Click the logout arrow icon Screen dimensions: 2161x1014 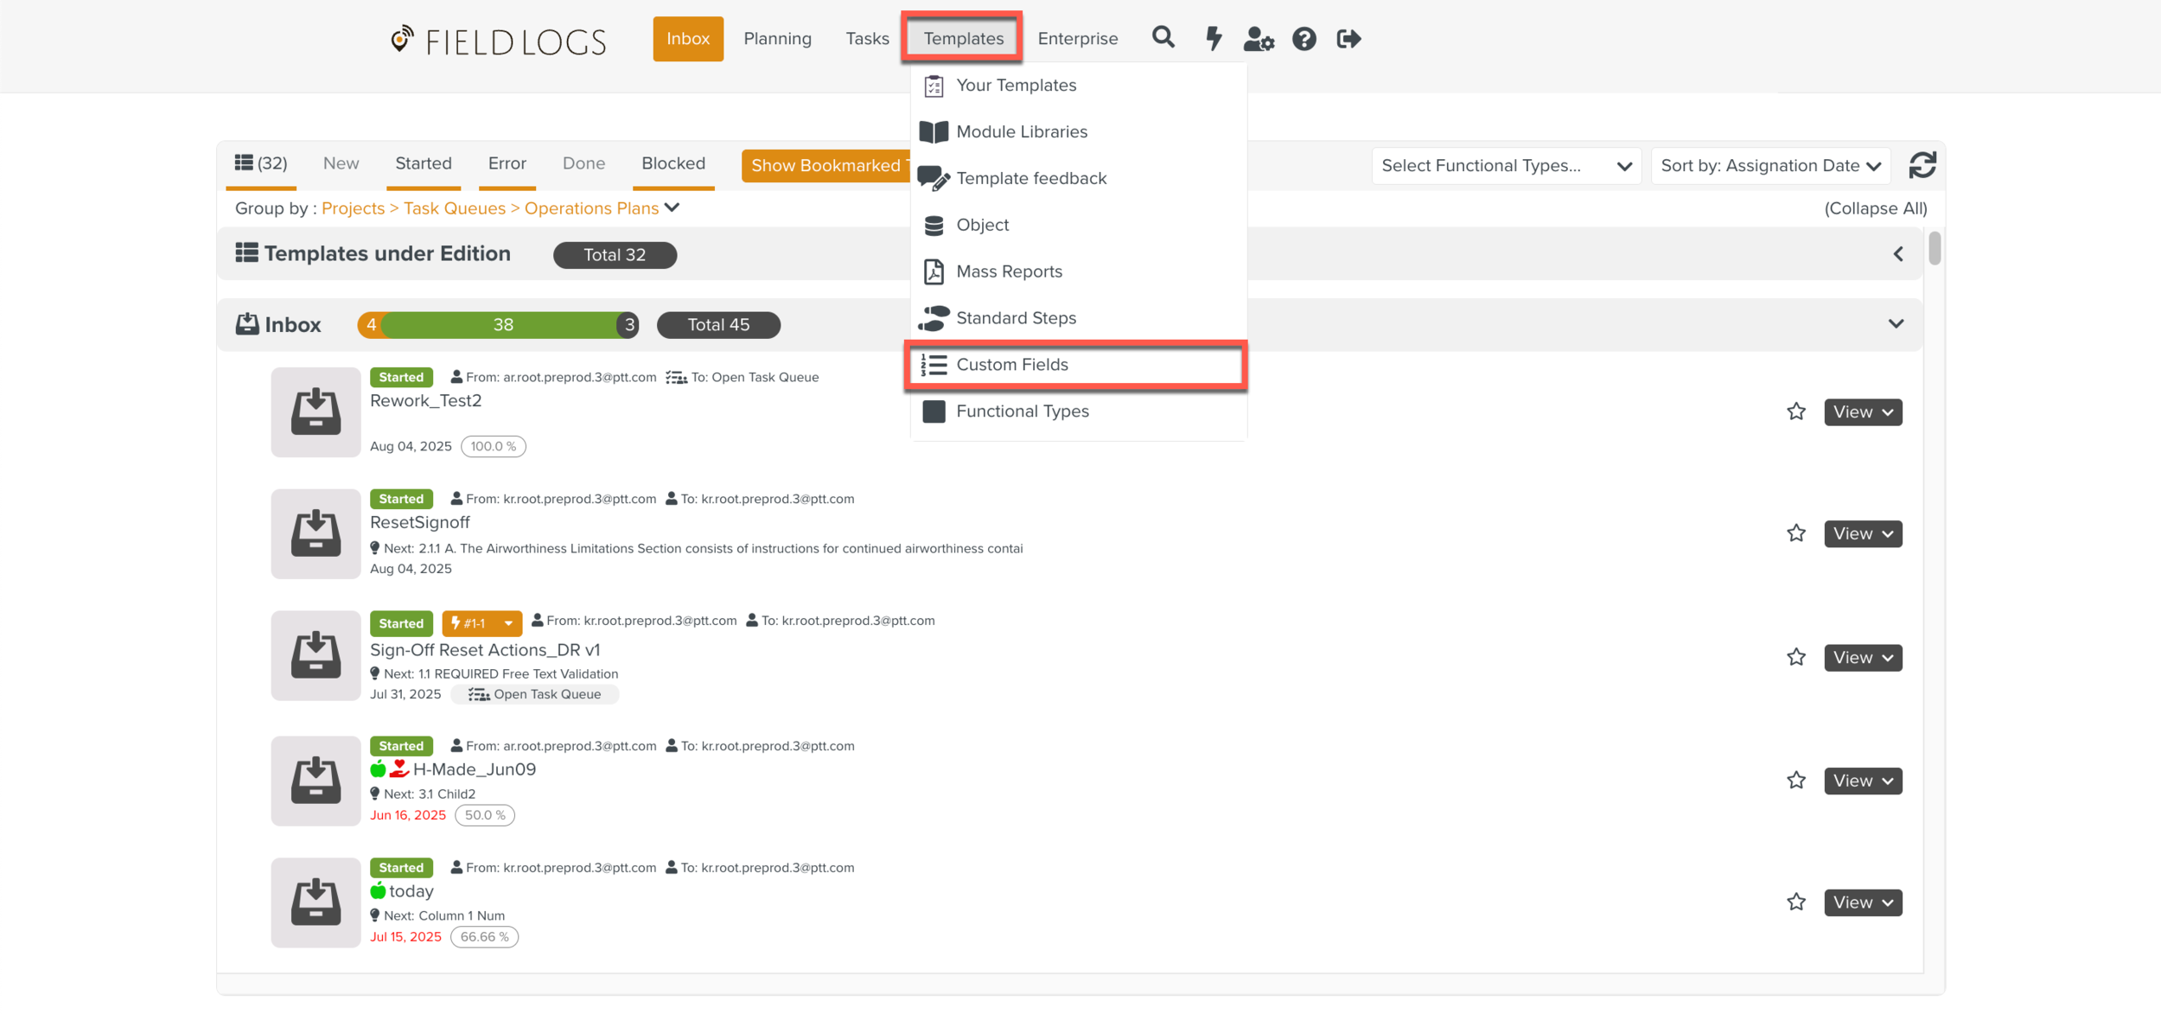tap(1348, 39)
